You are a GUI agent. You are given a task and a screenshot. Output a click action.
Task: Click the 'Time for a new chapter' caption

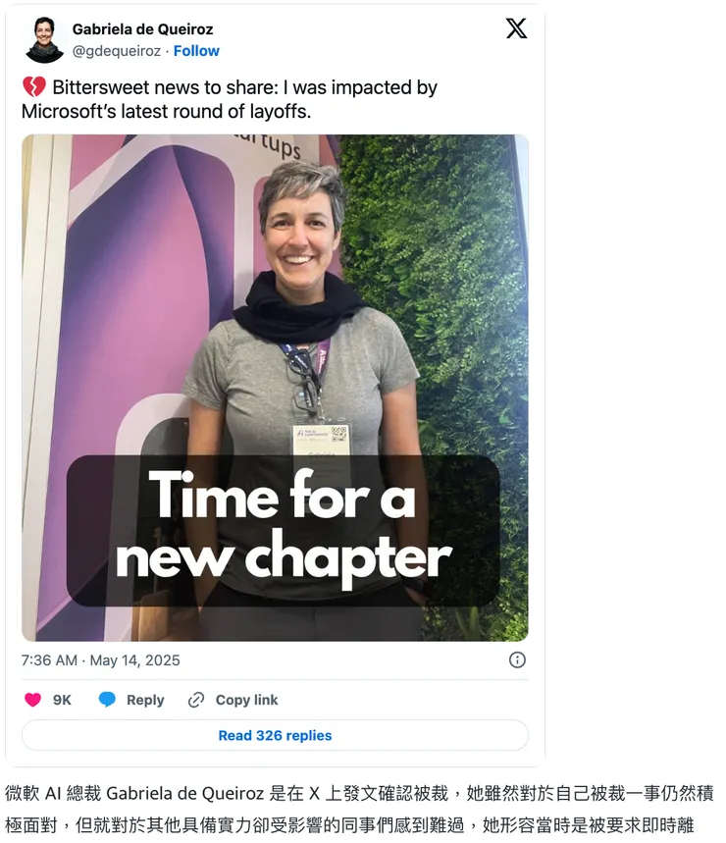point(284,531)
